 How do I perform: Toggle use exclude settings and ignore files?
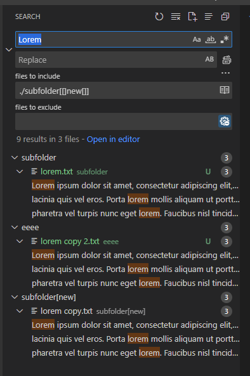point(225,121)
